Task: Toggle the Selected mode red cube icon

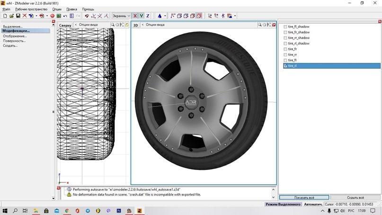Action: [x=199, y=16]
